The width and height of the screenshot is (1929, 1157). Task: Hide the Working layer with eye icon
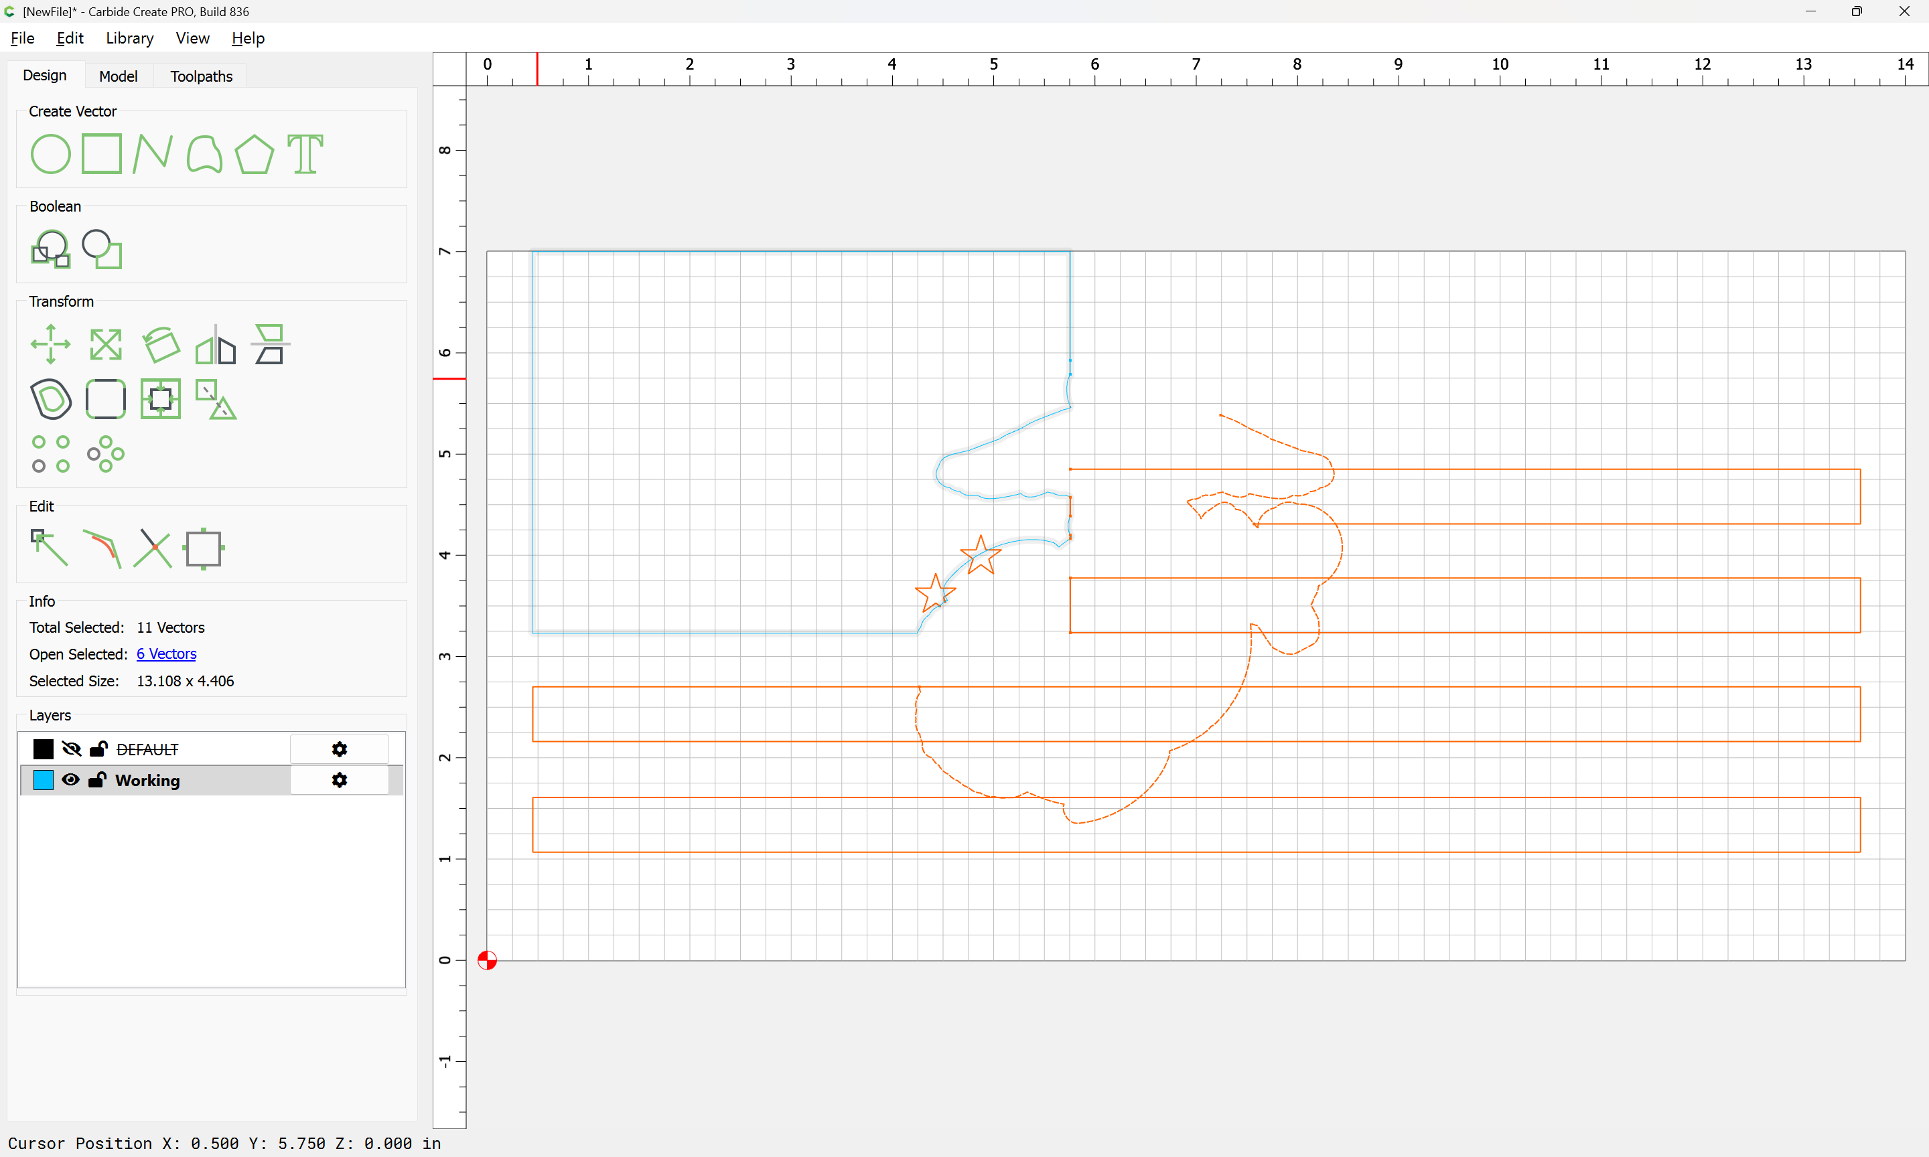point(70,779)
